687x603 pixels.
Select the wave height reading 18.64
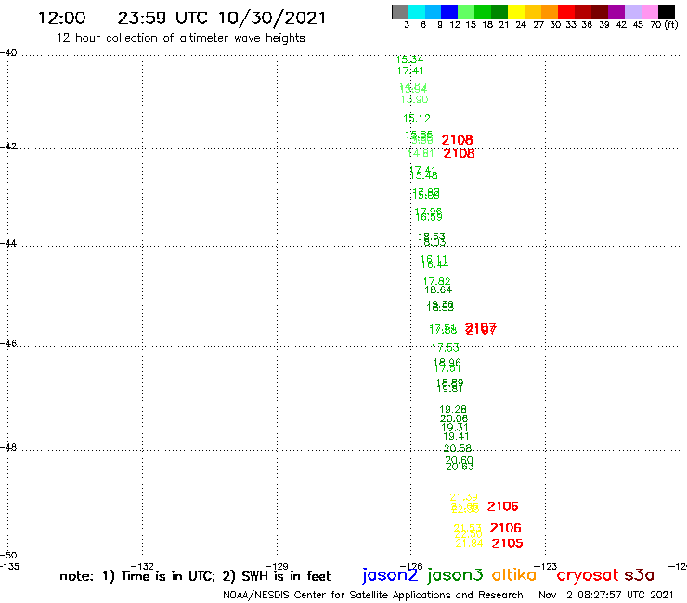[438, 289]
